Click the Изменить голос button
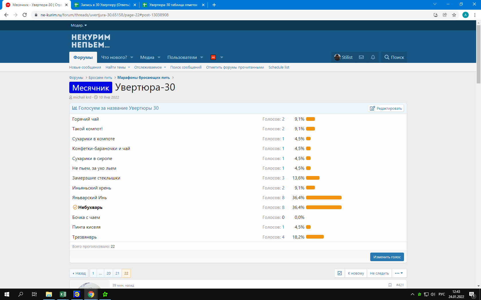This screenshot has width=481, height=300. 387,257
